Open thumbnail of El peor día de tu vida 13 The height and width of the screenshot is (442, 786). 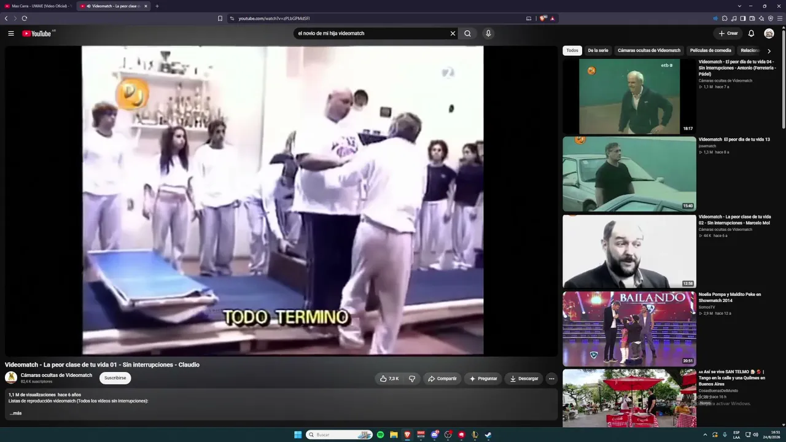tap(629, 174)
